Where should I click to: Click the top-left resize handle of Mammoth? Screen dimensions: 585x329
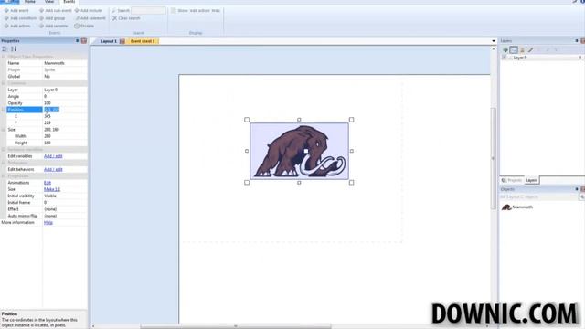pos(247,120)
